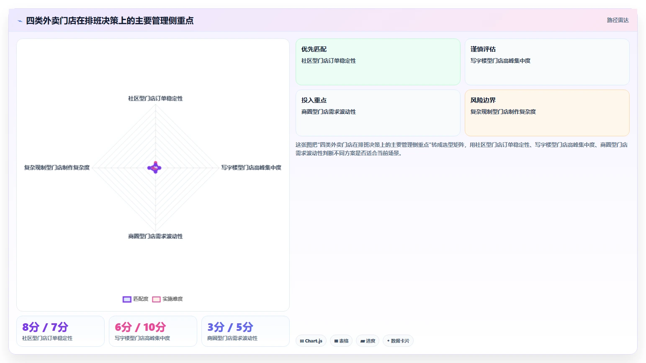This screenshot has height=363, width=646.
Task: Click 商圈型门店需求波动性 text in 投入重点 card
Action: tap(329, 112)
